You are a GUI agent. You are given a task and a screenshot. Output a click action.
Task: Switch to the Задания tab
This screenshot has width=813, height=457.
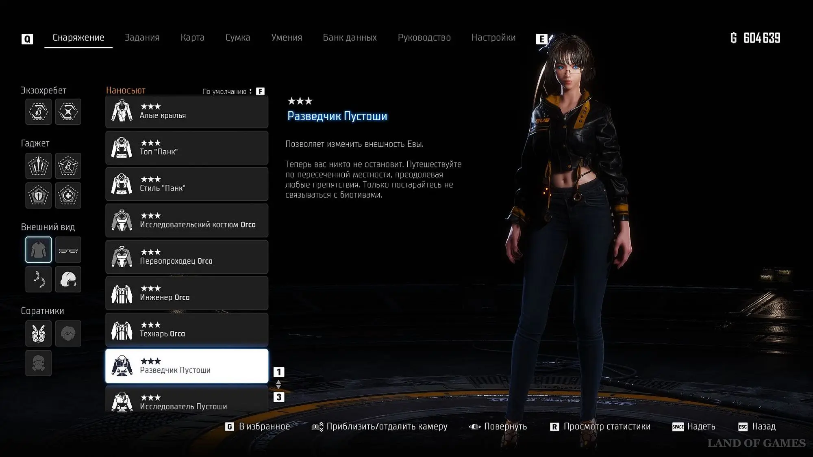[x=142, y=38]
